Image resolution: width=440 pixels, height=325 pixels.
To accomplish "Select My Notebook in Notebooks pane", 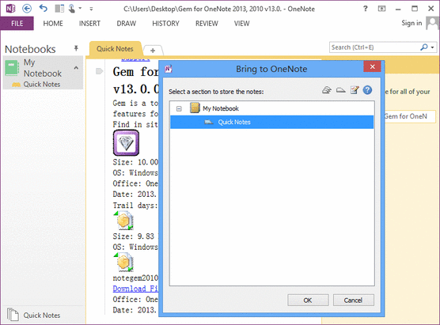I will (43, 68).
